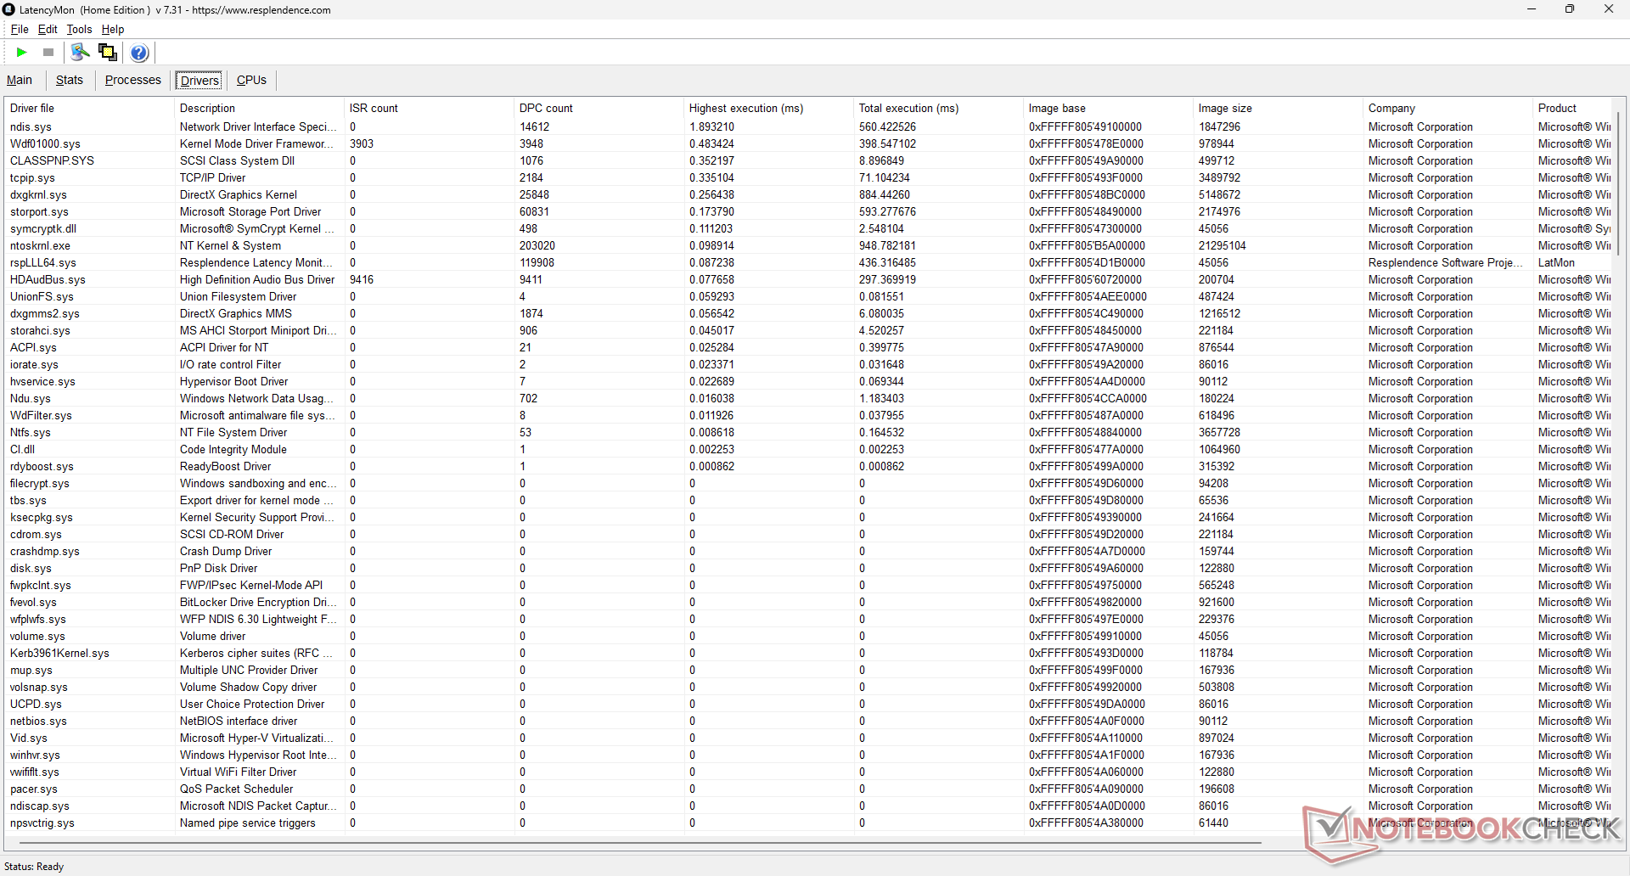Select the dxgkrnl.sys driver row
The width and height of the screenshot is (1630, 876).
coord(808,194)
